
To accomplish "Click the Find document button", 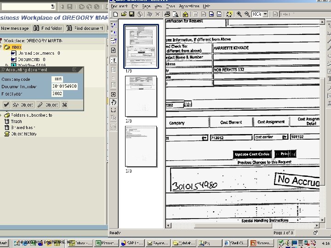I will pyautogui.click(x=85, y=28).
